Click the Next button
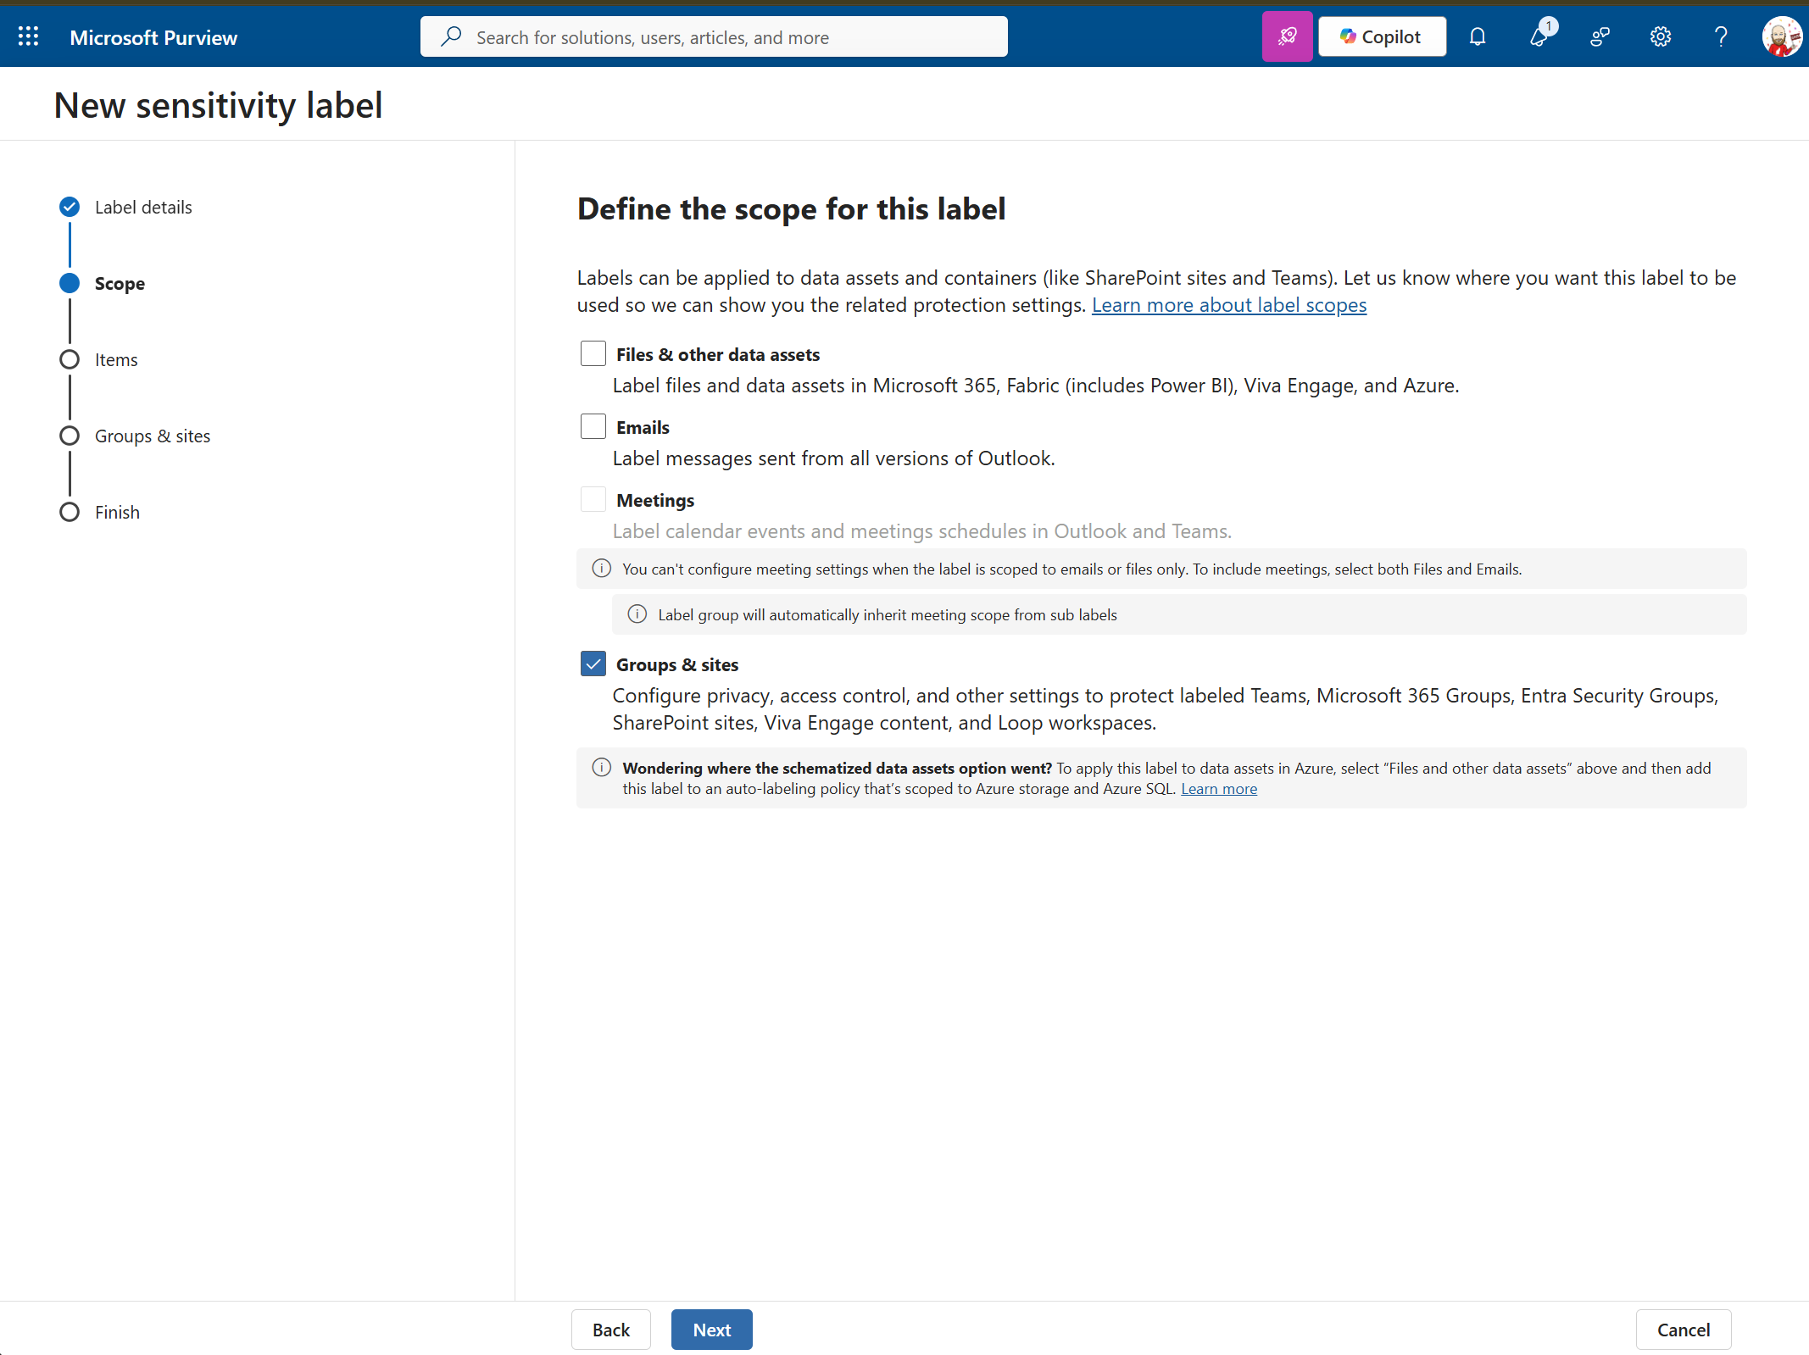Screen dimensions: 1809x1355 [712, 1330]
